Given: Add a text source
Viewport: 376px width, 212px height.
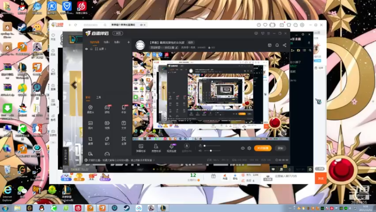Looking at the screenshot, I should pos(124,125).
